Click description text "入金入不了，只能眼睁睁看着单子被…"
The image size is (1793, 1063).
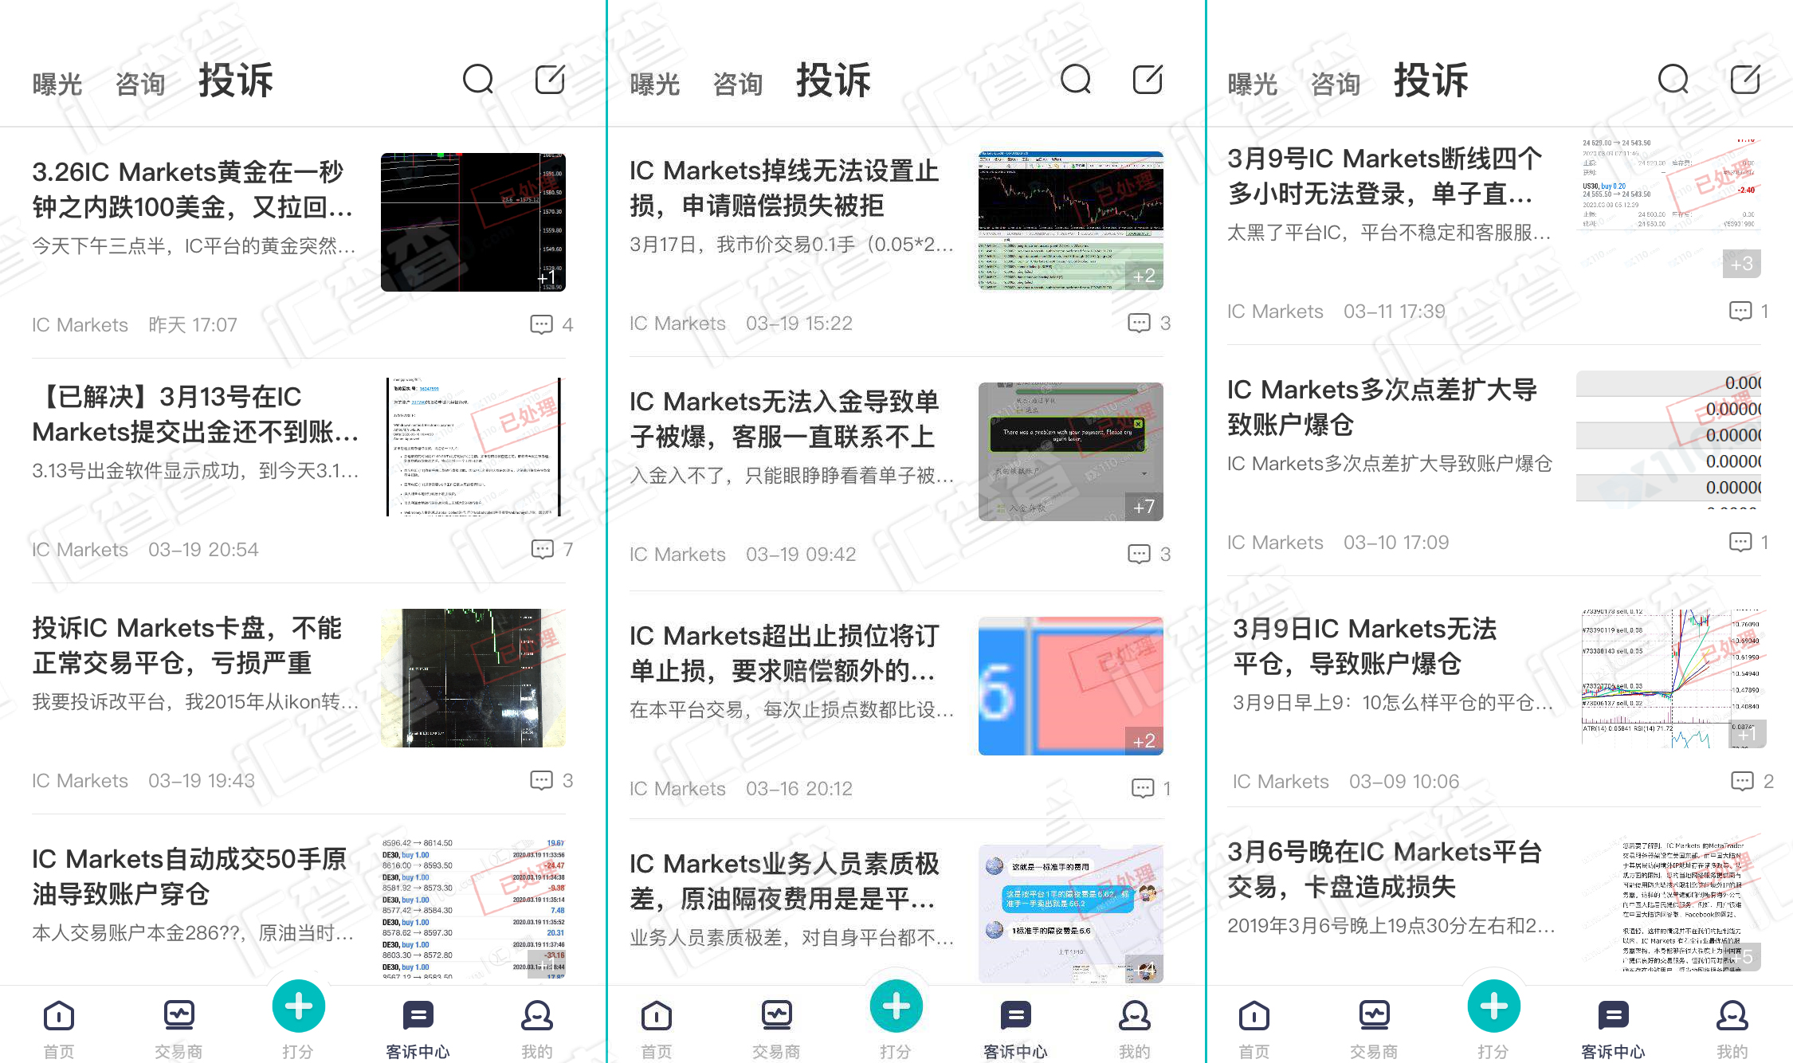(x=791, y=476)
